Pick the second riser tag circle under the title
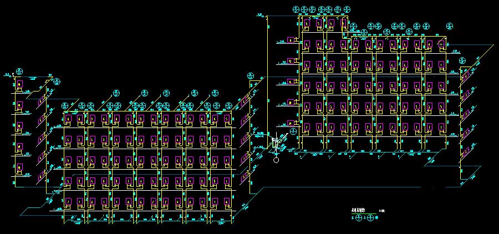Image resolution: width=499 pixels, height=234 pixels. [370, 218]
